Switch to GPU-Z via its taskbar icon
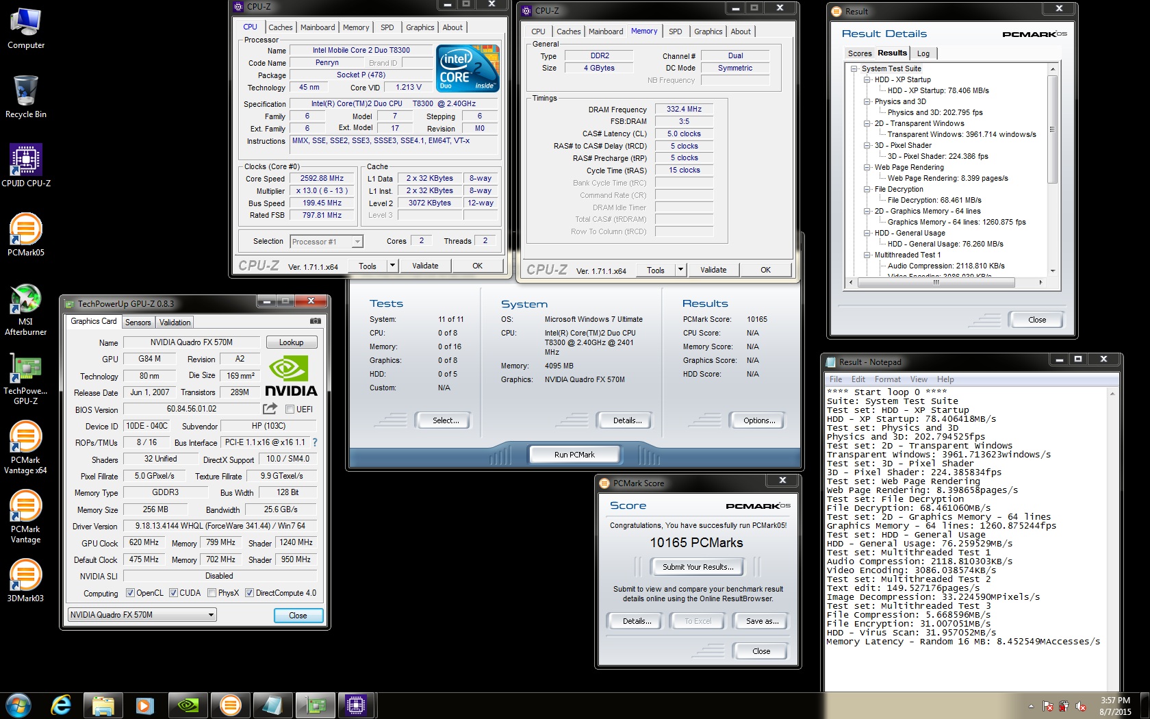Screen dimensions: 1150x719 click(x=316, y=705)
